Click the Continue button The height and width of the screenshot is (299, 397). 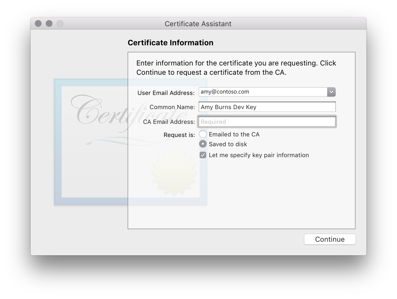330,239
